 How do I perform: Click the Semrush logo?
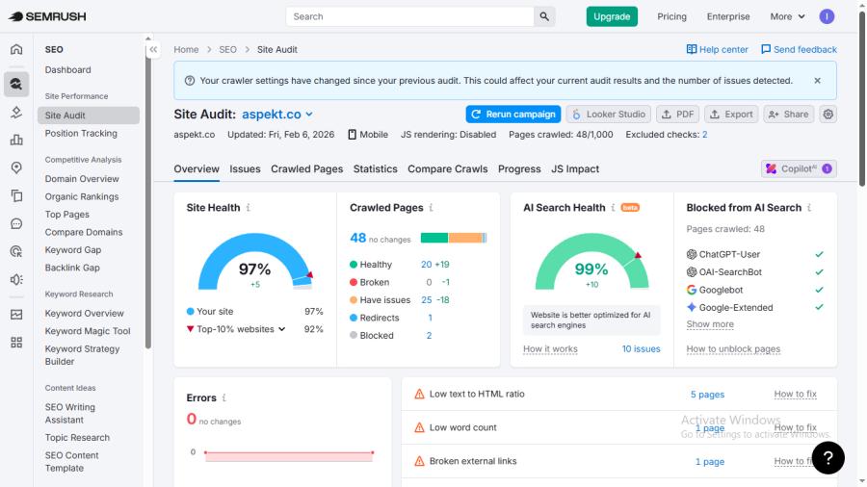[x=47, y=16]
